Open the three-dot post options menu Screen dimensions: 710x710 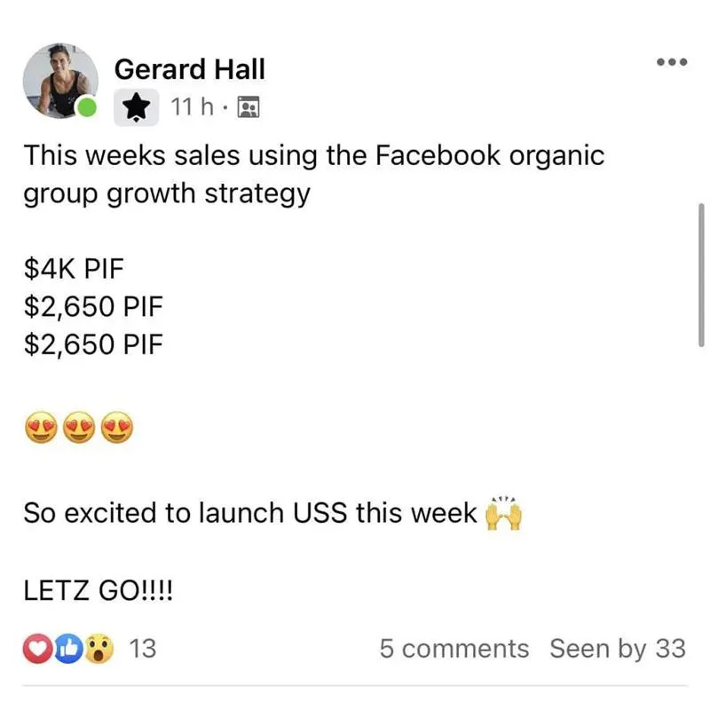click(672, 62)
